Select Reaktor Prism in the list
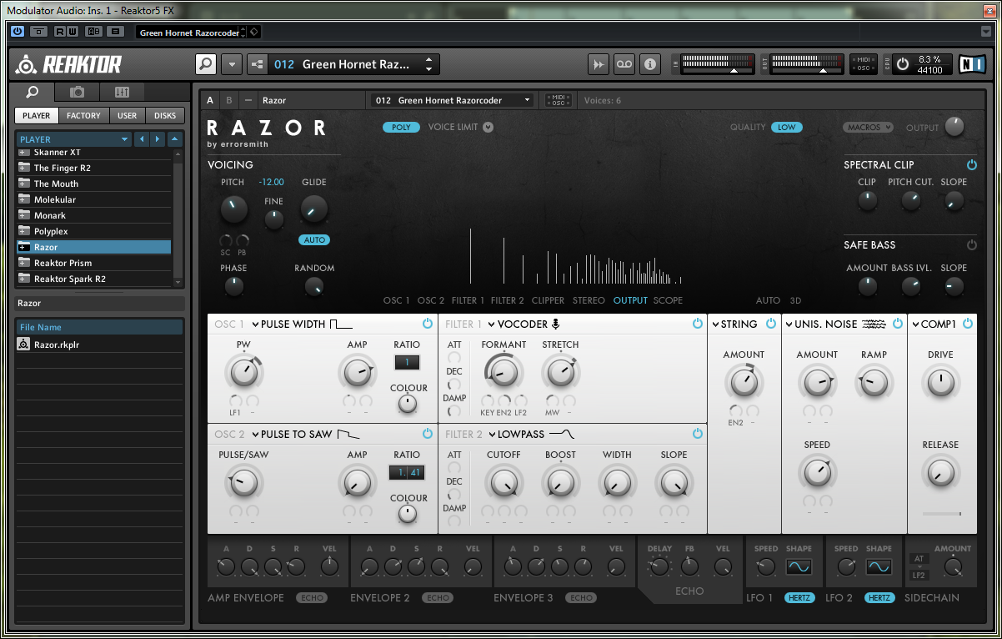Image resolution: width=1002 pixels, height=639 pixels. coord(93,263)
